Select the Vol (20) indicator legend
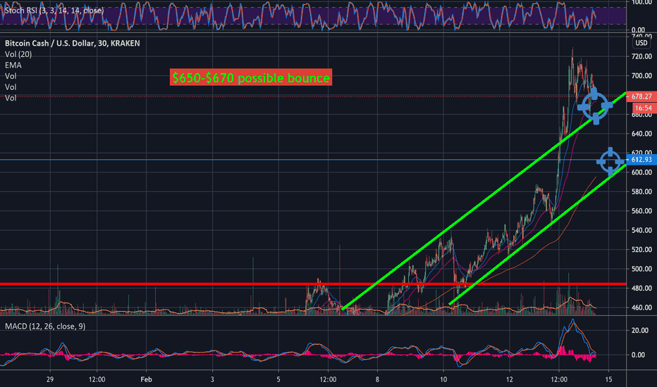The width and height of the screenshot is (657, 387). (x=18, y=54)
